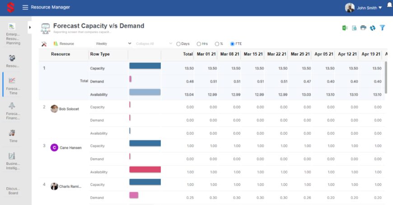Click the tools settings icon beside Resource
The height and width of the screenshot is (205, 393).
[44, 44]
